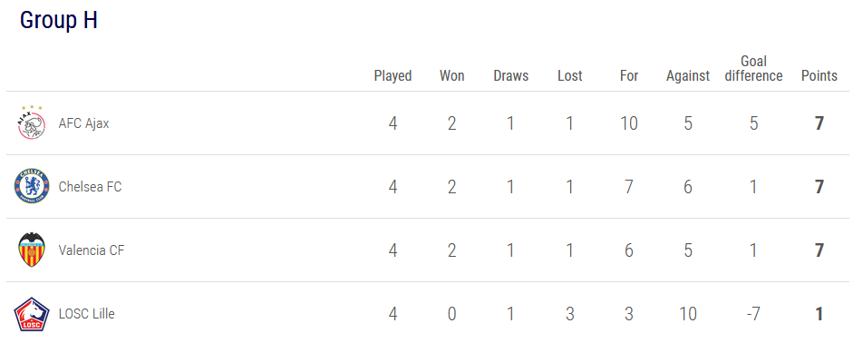Click the AFC Ajax club crest

pos(32,123)
